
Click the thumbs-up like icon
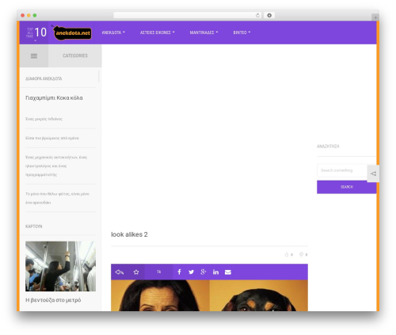pos(287,254)
